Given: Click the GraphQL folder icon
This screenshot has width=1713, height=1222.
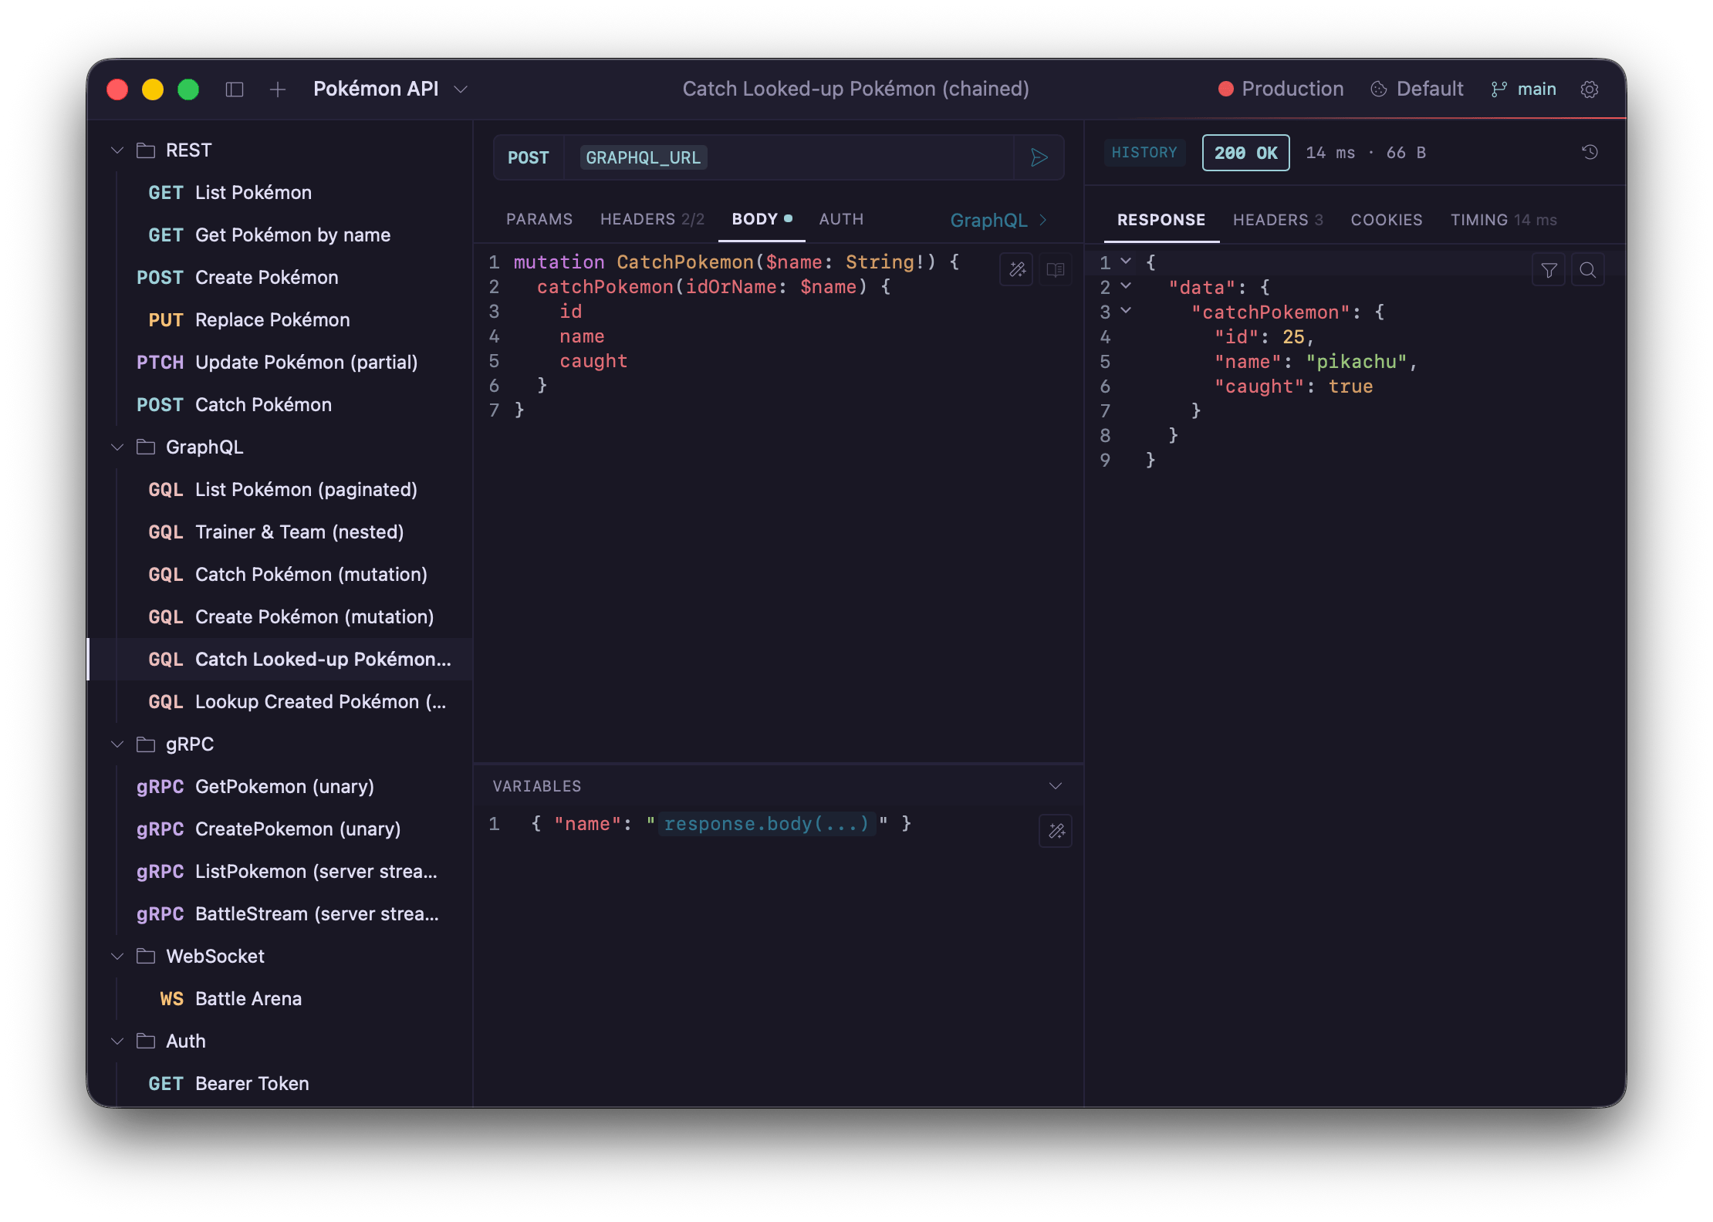Looking at the screenshot, I should pyautogui.click(x=146, y=447).
